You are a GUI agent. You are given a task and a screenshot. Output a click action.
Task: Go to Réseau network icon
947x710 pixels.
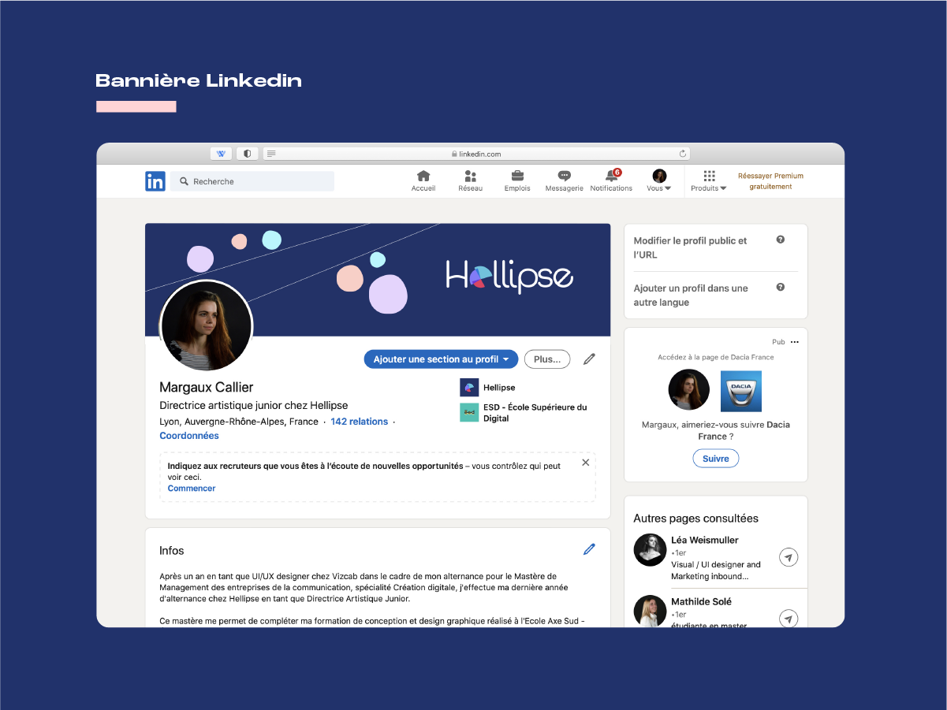(x=470, y=177)
